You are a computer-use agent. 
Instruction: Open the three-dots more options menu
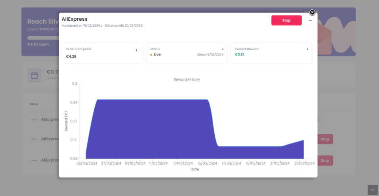pos(310,20)
